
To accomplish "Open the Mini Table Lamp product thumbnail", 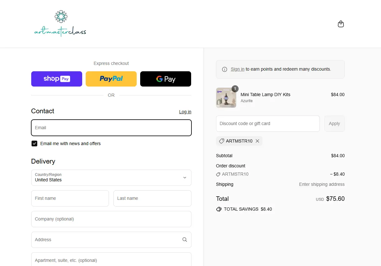I will (x=226, y=98).
